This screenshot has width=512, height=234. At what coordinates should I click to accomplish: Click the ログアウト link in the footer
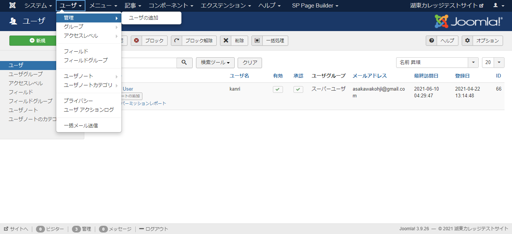click(154, 229)
